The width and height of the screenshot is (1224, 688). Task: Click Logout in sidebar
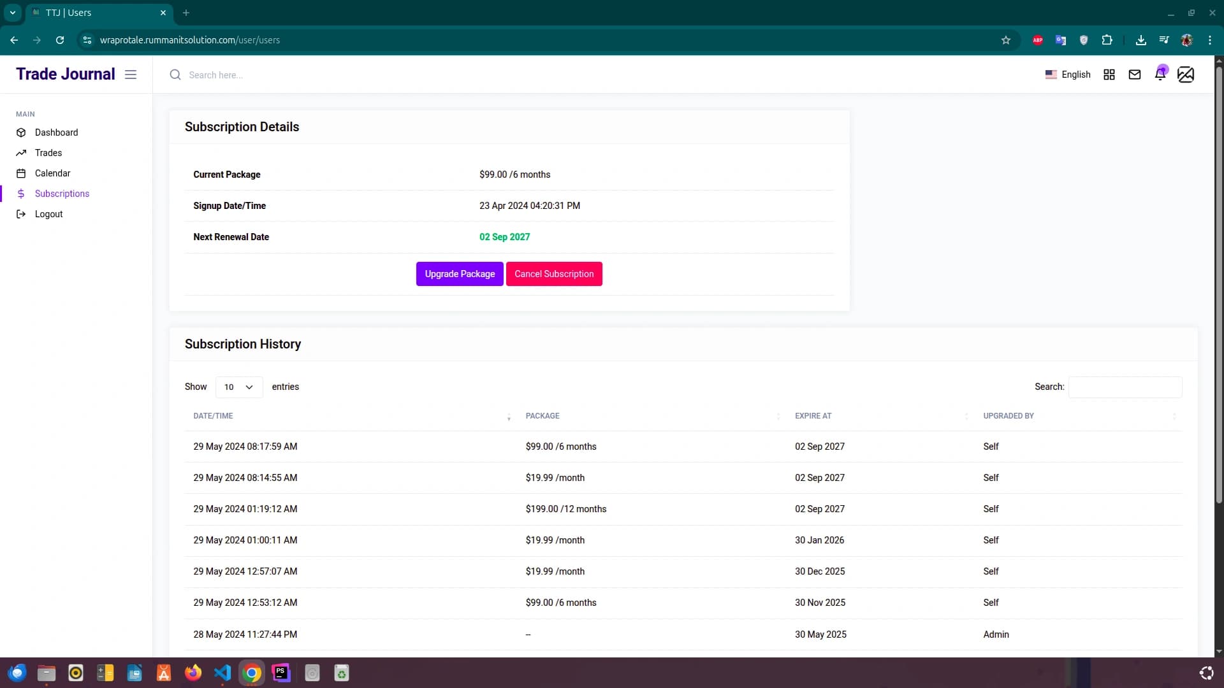point(48,214)
